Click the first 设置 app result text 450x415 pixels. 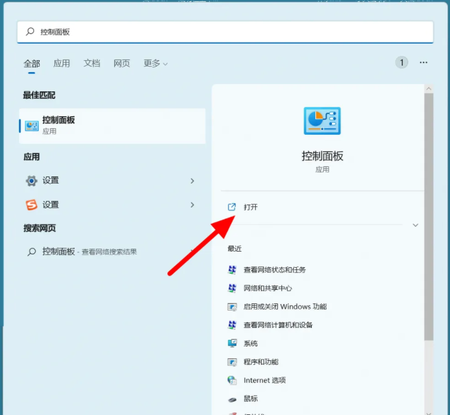coord(51,180)
